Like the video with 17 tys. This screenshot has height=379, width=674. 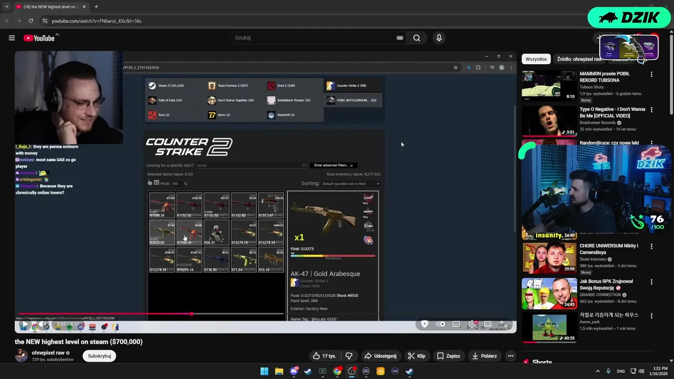(x=324, y=356)
